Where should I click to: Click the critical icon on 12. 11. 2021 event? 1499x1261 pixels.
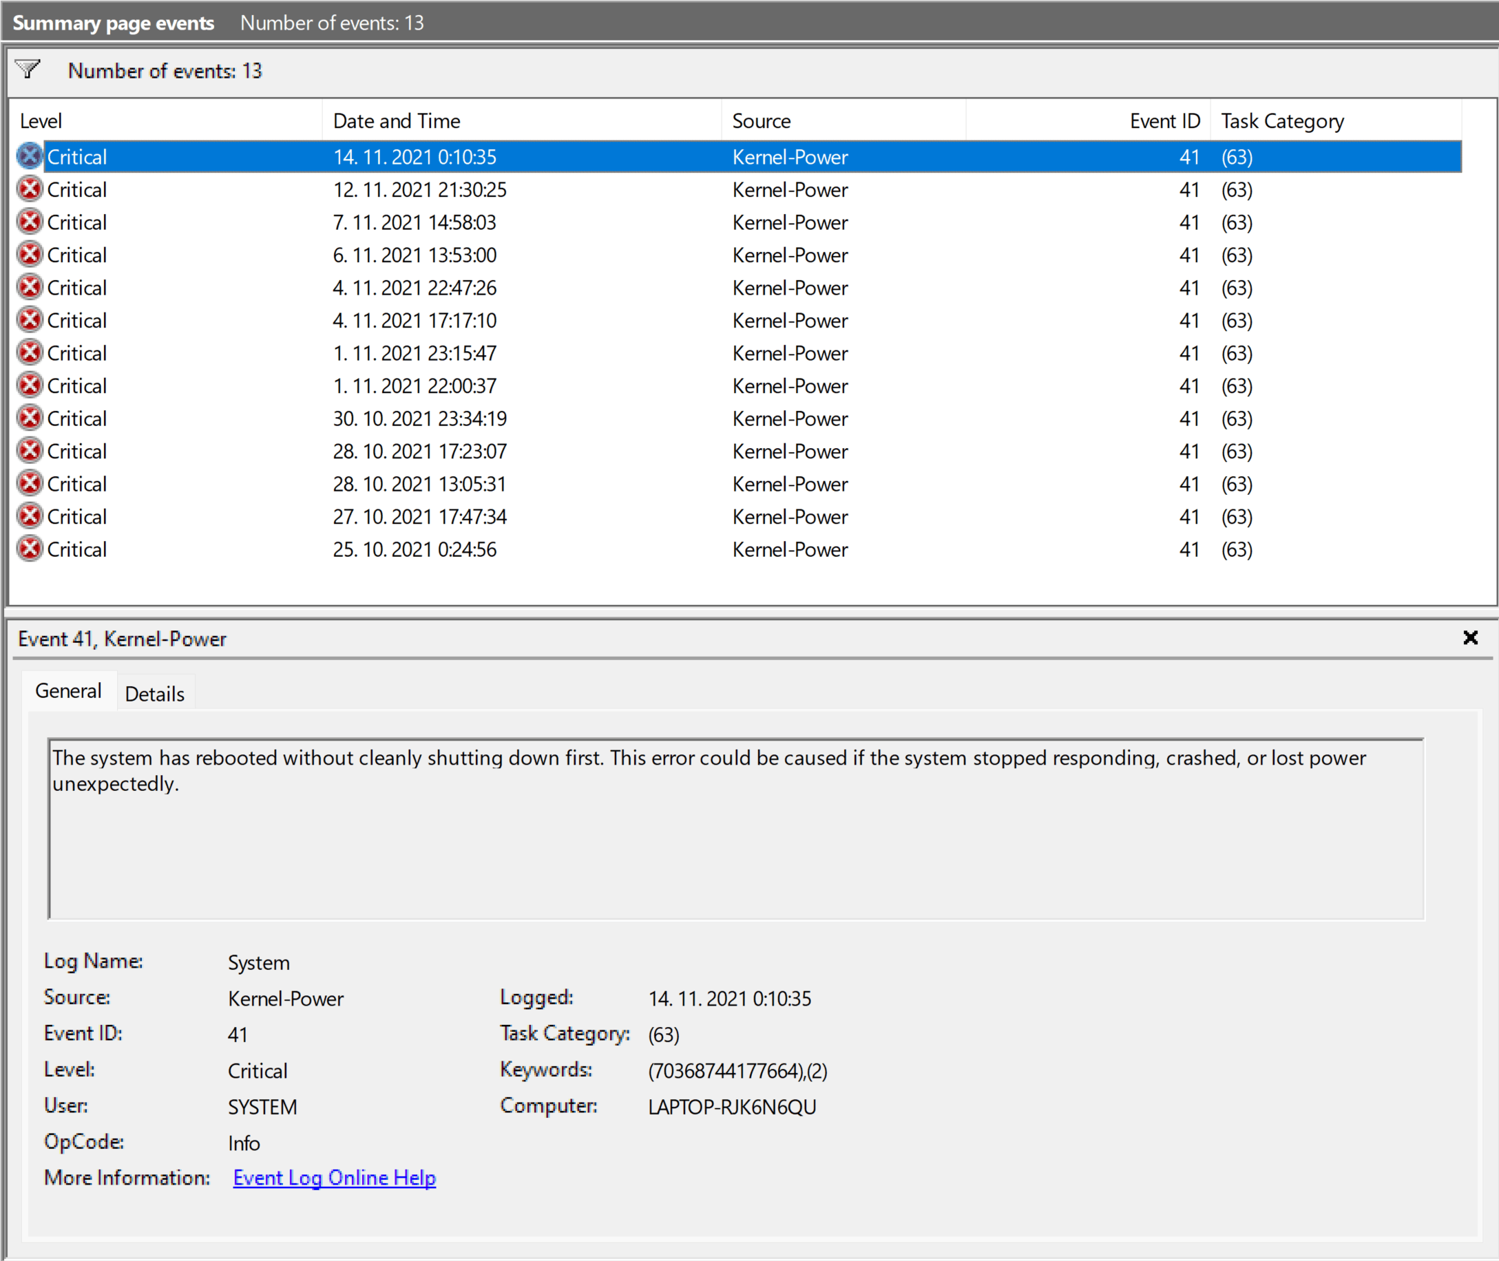(30, 189)
